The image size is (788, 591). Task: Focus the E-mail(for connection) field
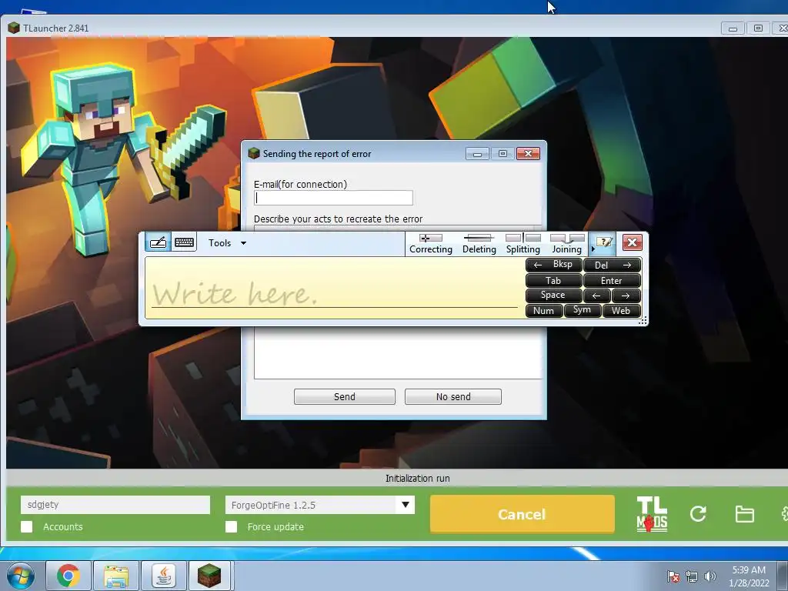pyautogui.click(x=334, y=198)
